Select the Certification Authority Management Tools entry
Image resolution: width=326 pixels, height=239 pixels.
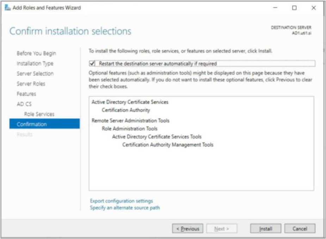pyautogui.click(x=168, y=145)
